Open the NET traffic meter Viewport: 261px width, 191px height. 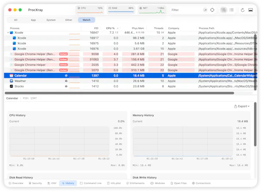coord(152,10)
